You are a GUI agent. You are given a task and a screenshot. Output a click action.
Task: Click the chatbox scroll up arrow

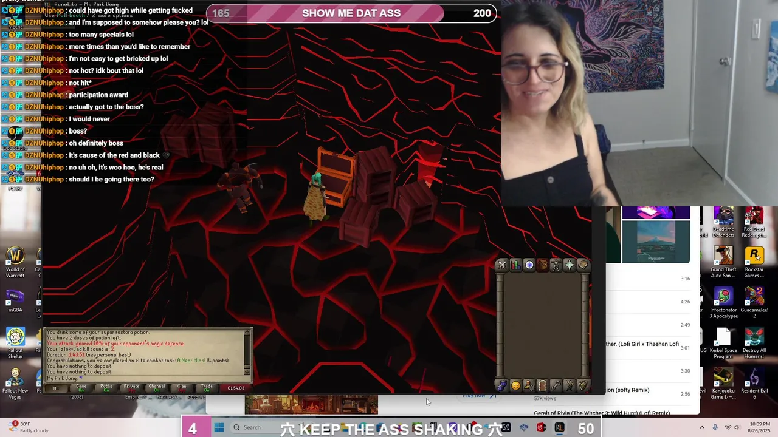[x=247, y=333]
